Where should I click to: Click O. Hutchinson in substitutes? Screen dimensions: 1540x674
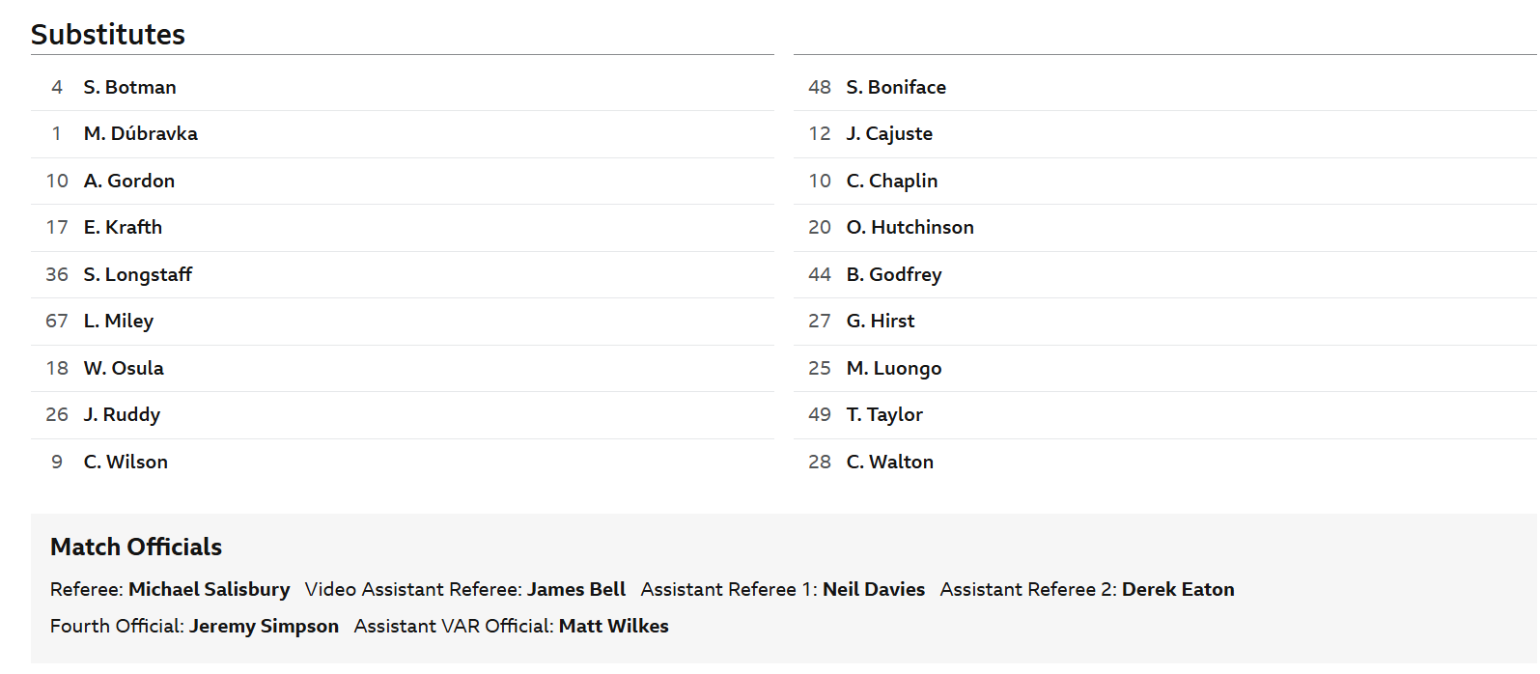[x=910, y=227]
